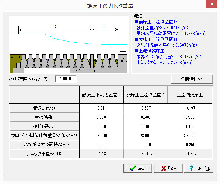Screen dimensions: 220x184
Task: Open help with ヘルプ(H) button
Action: (x=199, y=168)
